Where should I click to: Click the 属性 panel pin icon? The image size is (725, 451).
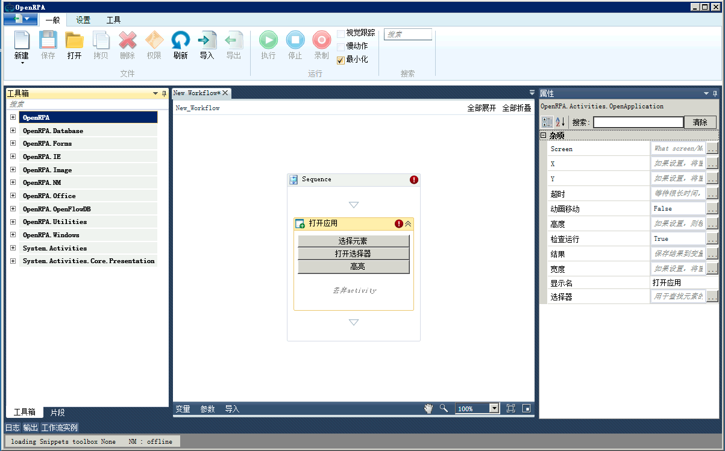click(x=715, y=93)
